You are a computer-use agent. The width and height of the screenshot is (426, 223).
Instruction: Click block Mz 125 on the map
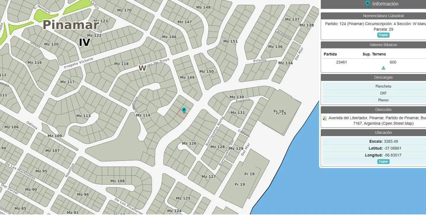(x=183, y=198)
